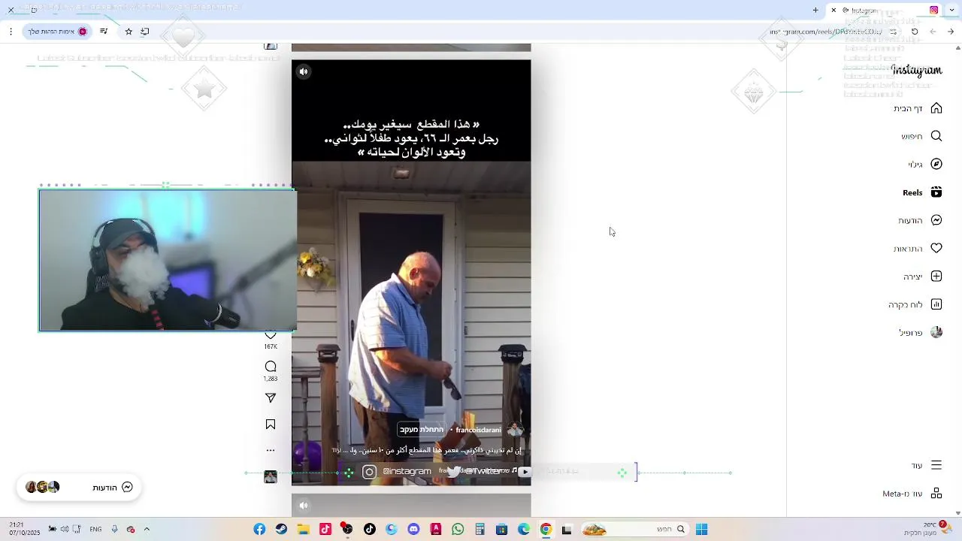The image size is (962, 541).
Task: Click the Create (יצירה) plus icon
Action: (x=936, y=277)
